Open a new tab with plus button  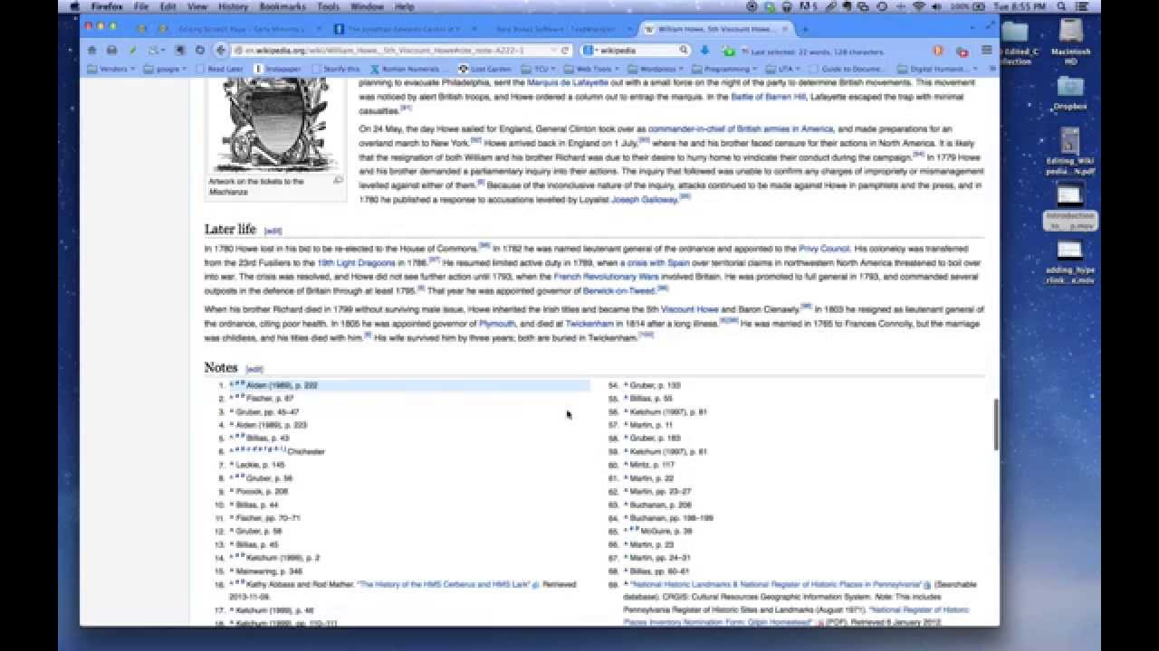coord(805,29)
